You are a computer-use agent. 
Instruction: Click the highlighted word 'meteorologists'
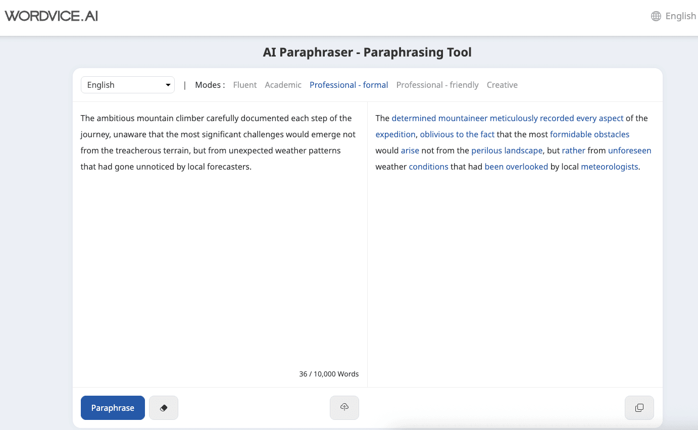609,167
